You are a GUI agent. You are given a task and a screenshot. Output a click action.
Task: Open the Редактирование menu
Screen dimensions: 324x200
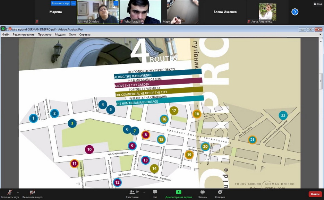click(x=24, y=34)
